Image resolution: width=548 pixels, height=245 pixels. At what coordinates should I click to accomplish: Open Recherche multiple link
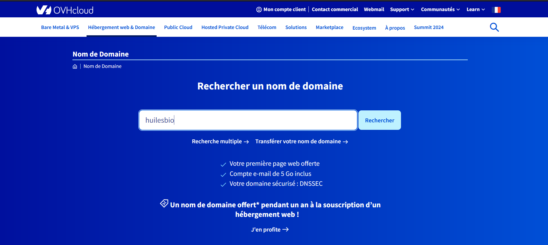tap(220, 141)
